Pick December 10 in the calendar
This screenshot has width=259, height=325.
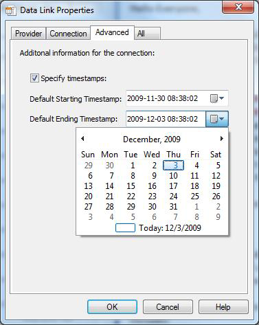point(173,176)
